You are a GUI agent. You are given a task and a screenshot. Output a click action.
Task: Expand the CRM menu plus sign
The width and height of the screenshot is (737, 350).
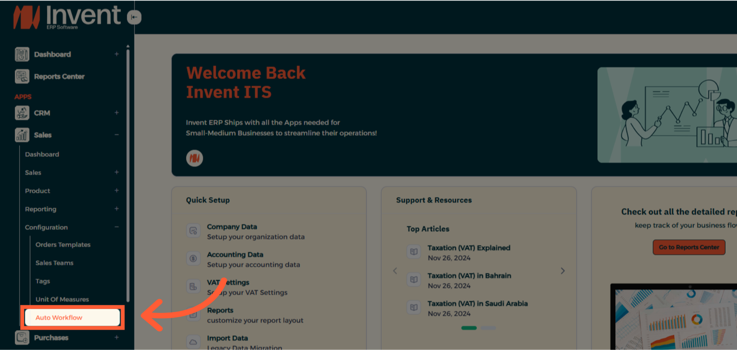pyautogui.click(x=116, y=113)
